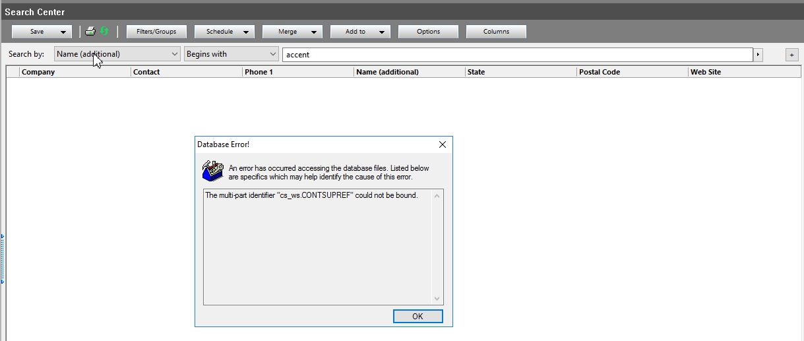
Task: Click the toolbox error icon in dialog
Action: 212,171
